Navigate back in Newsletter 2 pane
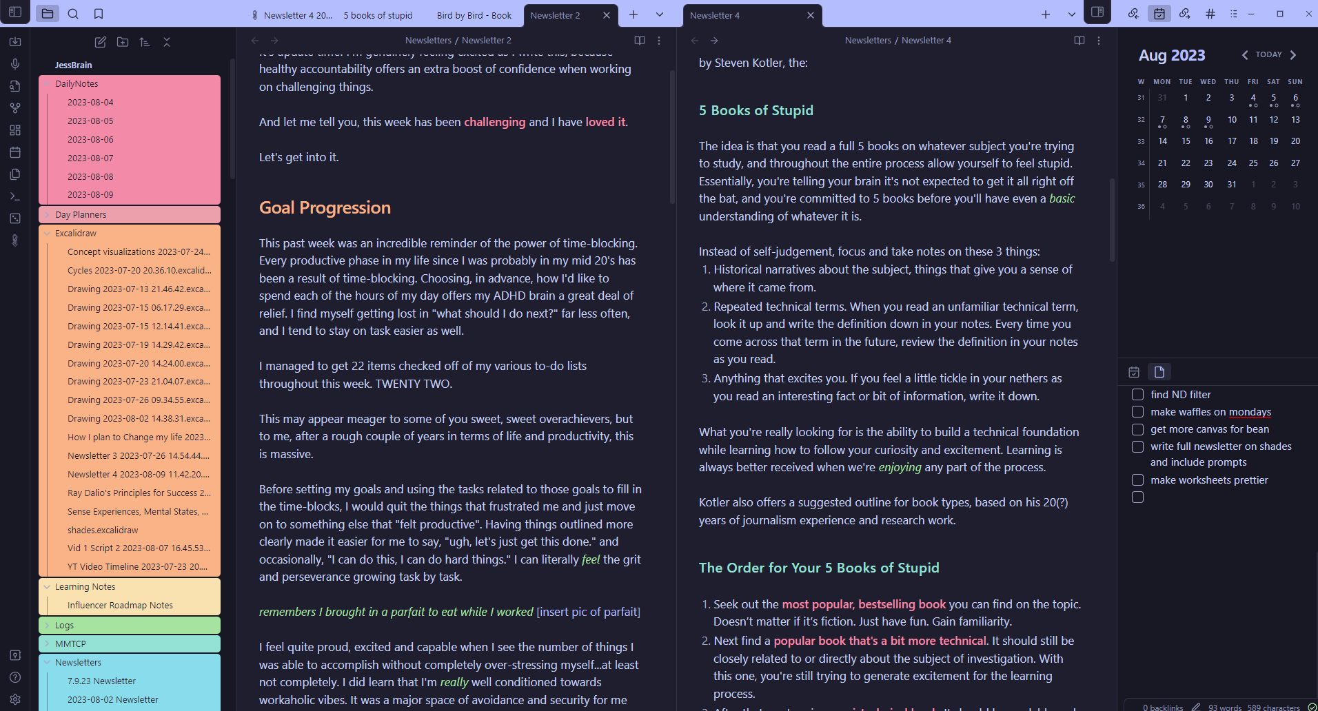The height and width of the screenshot is (711, 1318). point(255,41)
